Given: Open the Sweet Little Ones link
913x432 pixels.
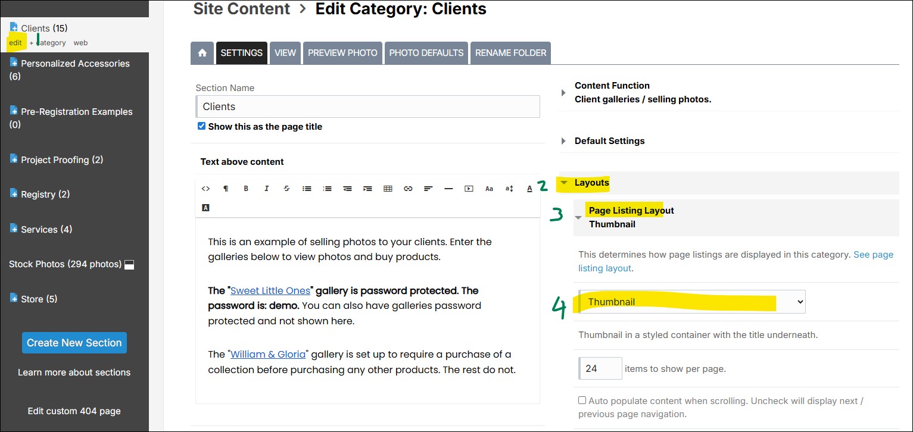Looking at the screenshot, I should click(270, 290).
